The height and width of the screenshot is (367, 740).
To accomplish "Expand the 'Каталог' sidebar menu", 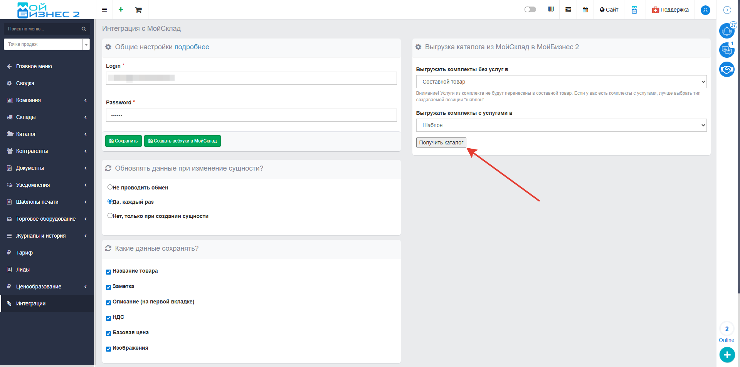I will [47, 134].
